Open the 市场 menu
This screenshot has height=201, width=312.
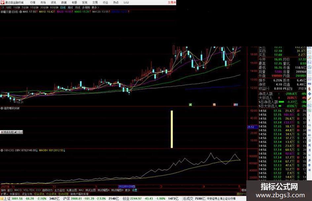coord(43,2)
